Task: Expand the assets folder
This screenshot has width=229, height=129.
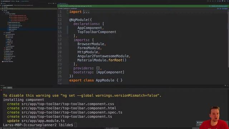Action: click(x=4, y=33)
